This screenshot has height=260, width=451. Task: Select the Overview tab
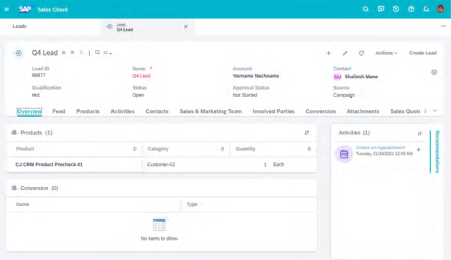click(x=29, y=111)
